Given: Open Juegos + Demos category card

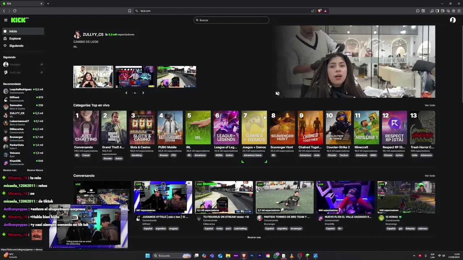Looking at the screenshot, I should [x=254, y=128].
